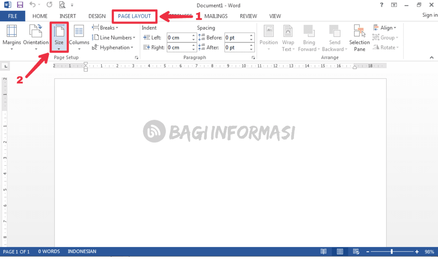Viewport: 438px width, 262px height.
Task: Click the 98% zoom level
Action: [x=429, y=251]
